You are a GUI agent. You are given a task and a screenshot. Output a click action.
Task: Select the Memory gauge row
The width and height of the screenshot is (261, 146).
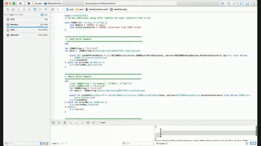coord(27,25)
